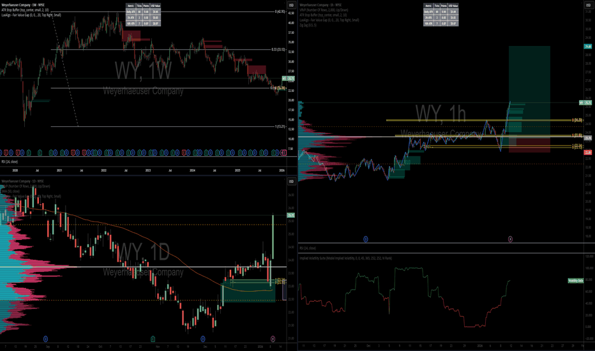Click the current price label on daily chart
The width and height of the screenshot is (595, 351).
[x=290, y=215]
